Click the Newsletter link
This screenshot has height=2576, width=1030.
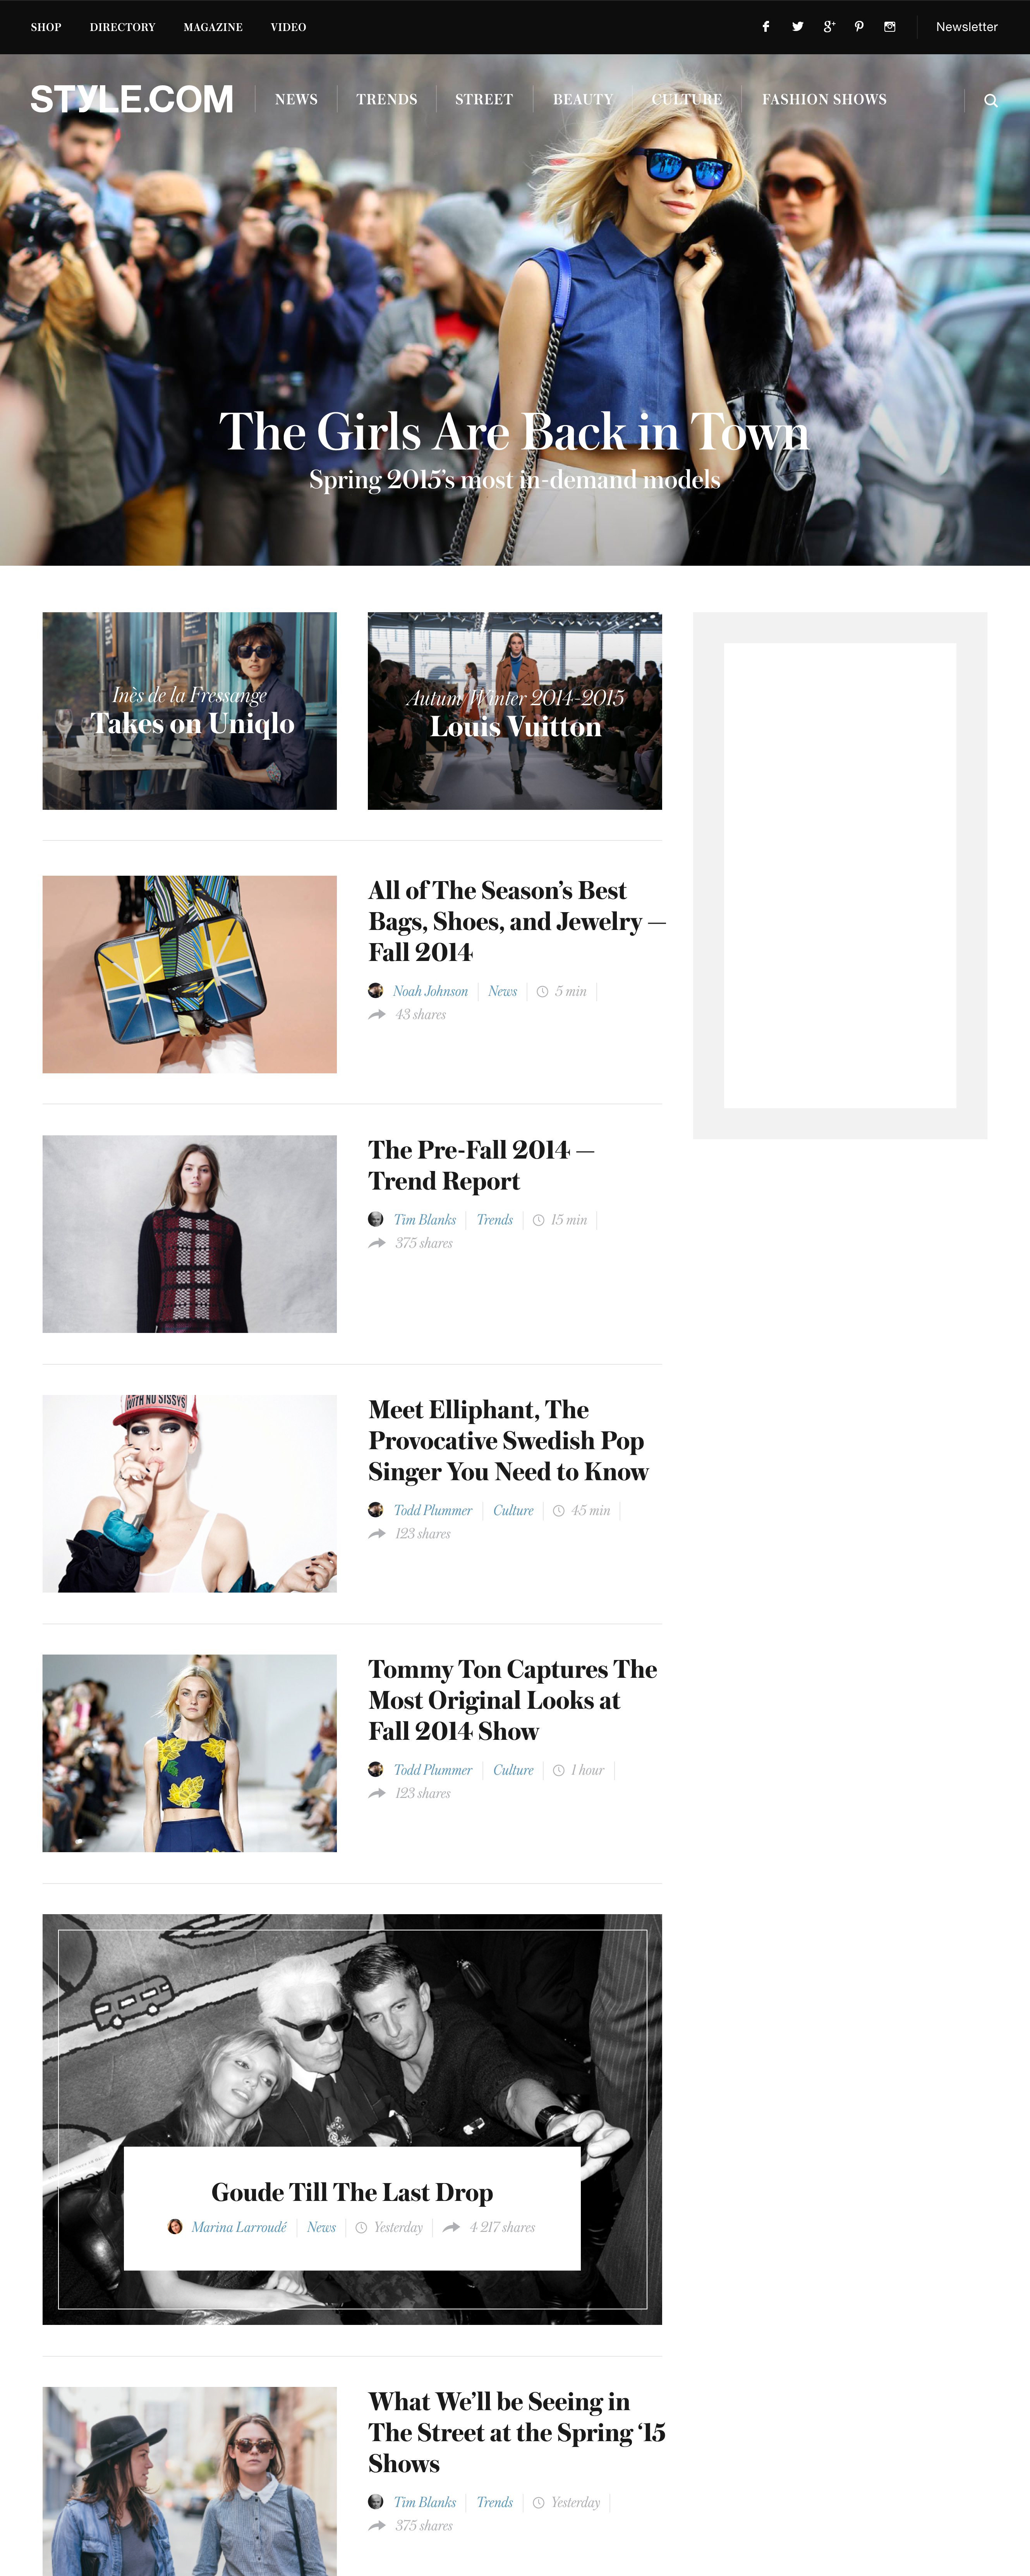pos(966,27)
